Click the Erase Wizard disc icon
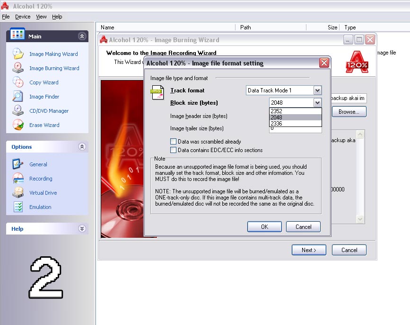Image resolution: width=410 pixels, height=325 pixels. pos(18,125)
